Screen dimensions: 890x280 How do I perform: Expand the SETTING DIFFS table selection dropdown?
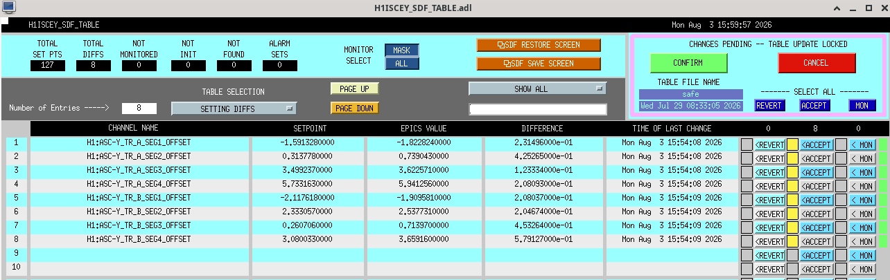tap(234, 109)
